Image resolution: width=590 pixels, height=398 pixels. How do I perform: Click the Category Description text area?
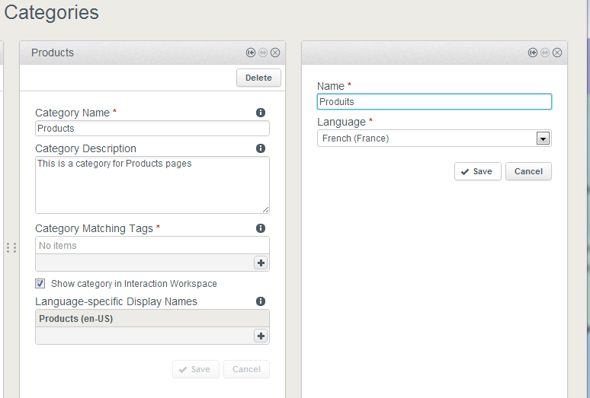(152, 185)
